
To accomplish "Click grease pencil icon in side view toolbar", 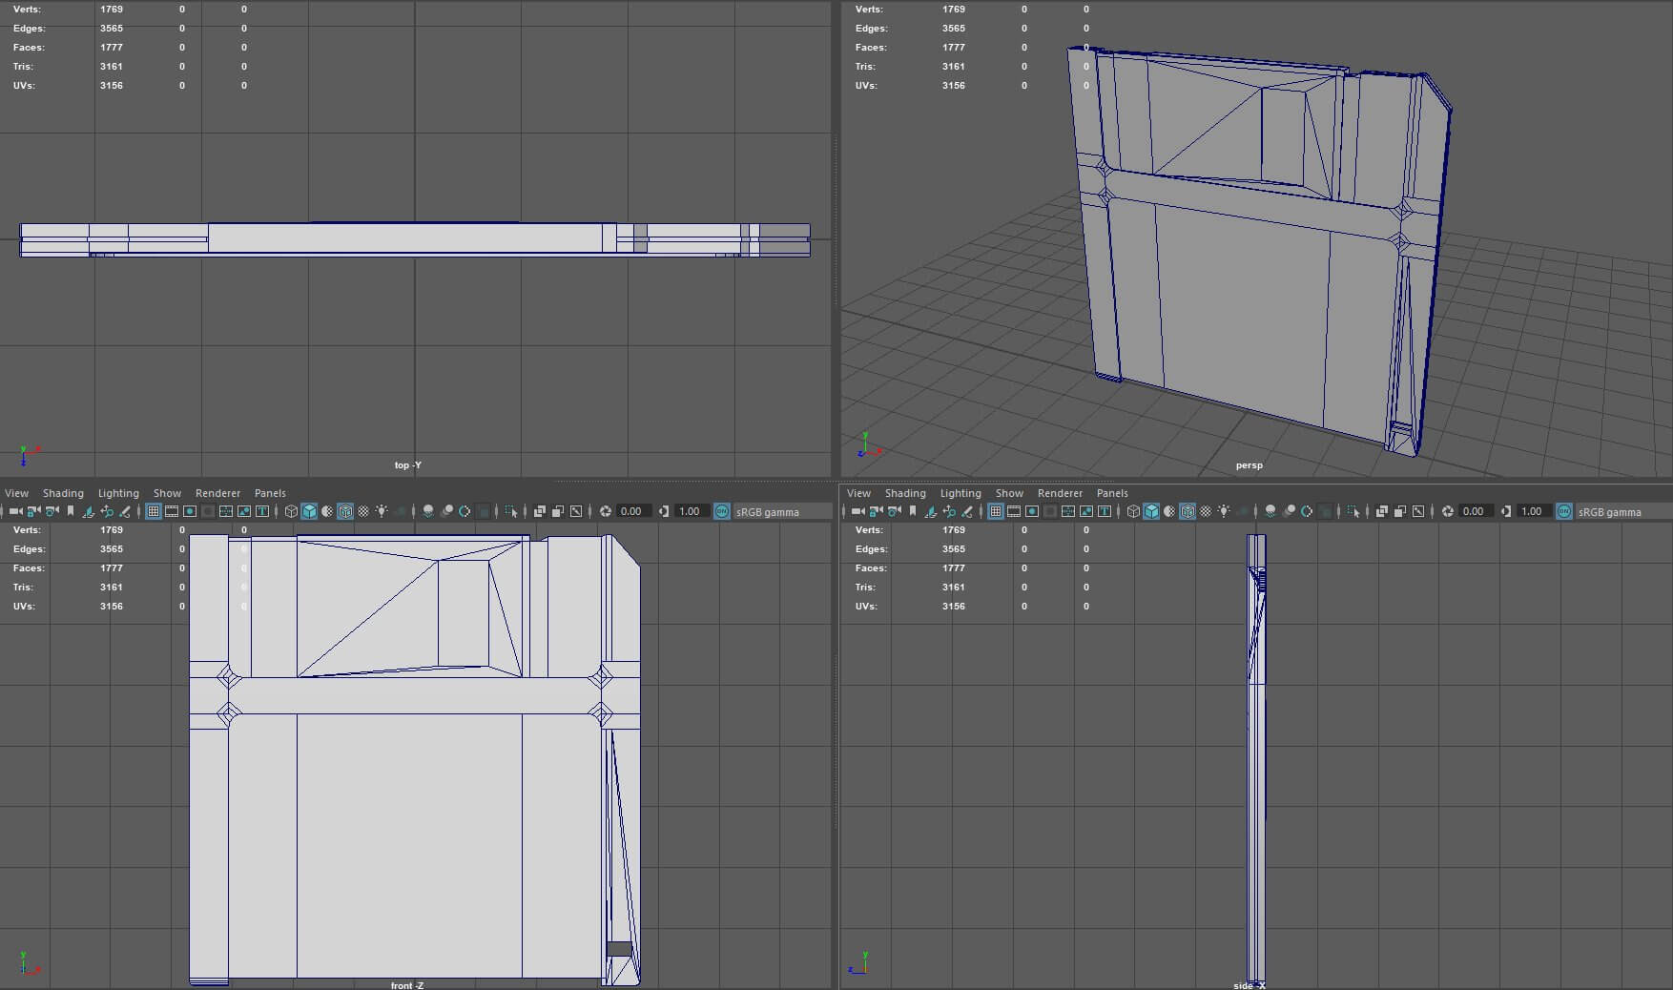I will coord(967,512).
